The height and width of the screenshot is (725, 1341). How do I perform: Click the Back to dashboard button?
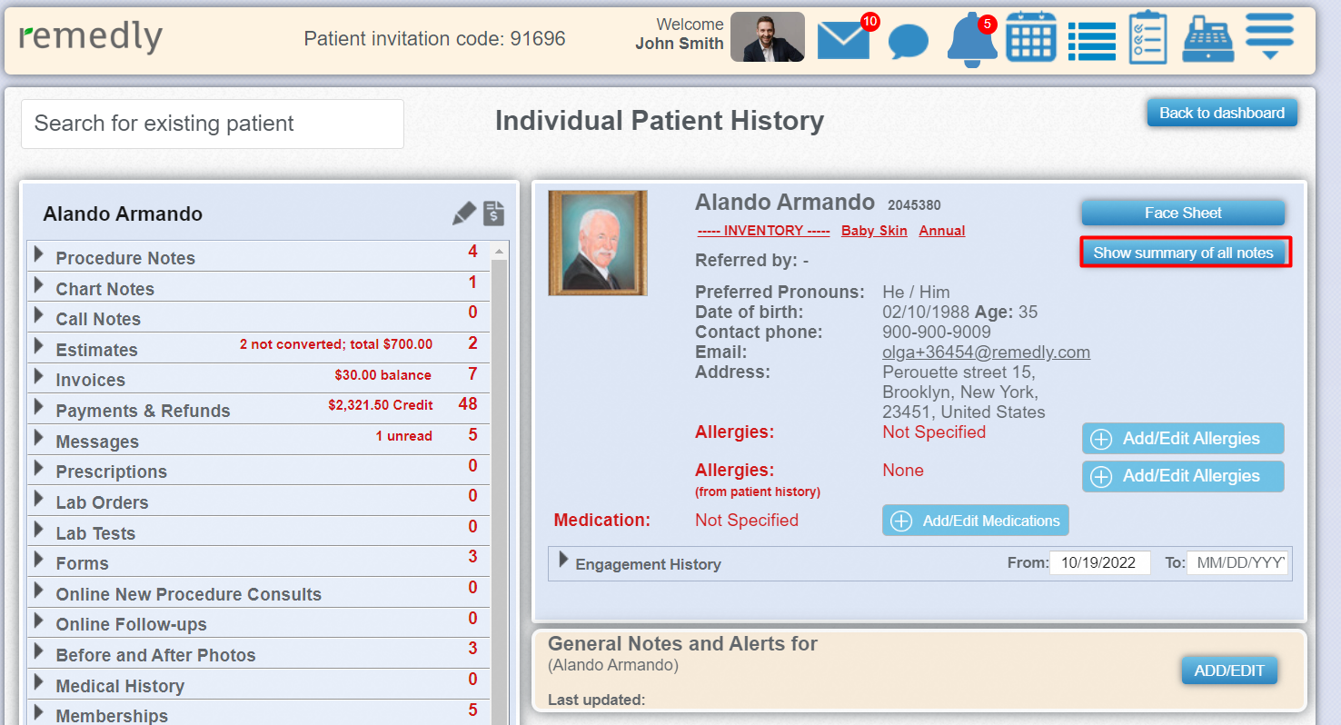click(1221, 113)
